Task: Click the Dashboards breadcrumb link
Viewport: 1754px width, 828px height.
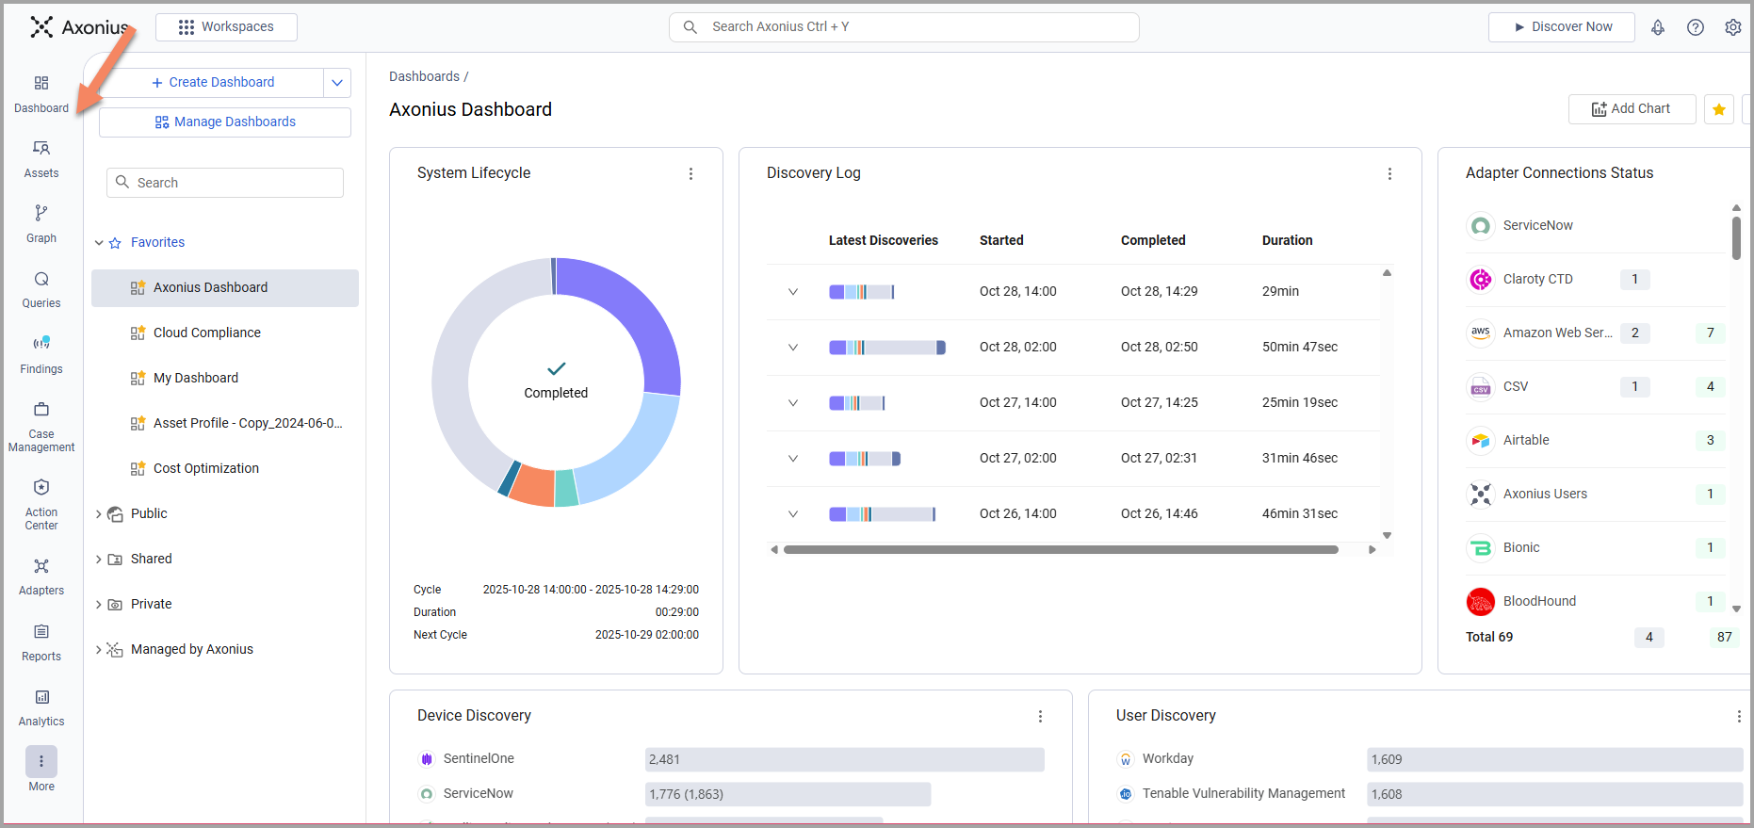Action: [424, 77]
